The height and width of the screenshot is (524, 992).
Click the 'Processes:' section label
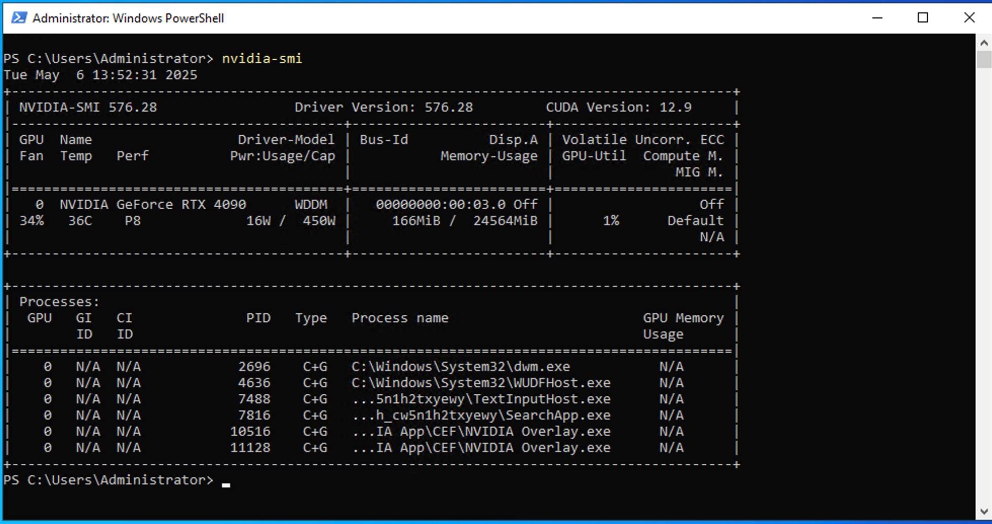click(x=60, y=302)
